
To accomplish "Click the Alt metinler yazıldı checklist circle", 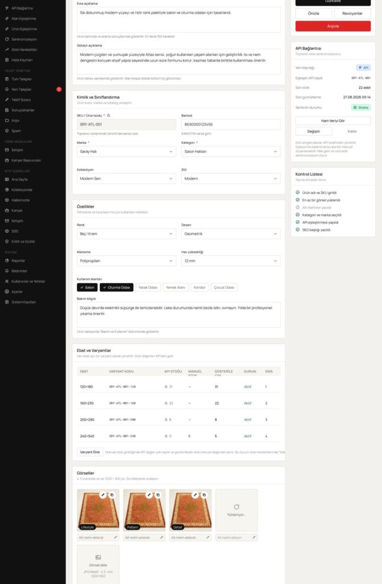I will point(298,208).
